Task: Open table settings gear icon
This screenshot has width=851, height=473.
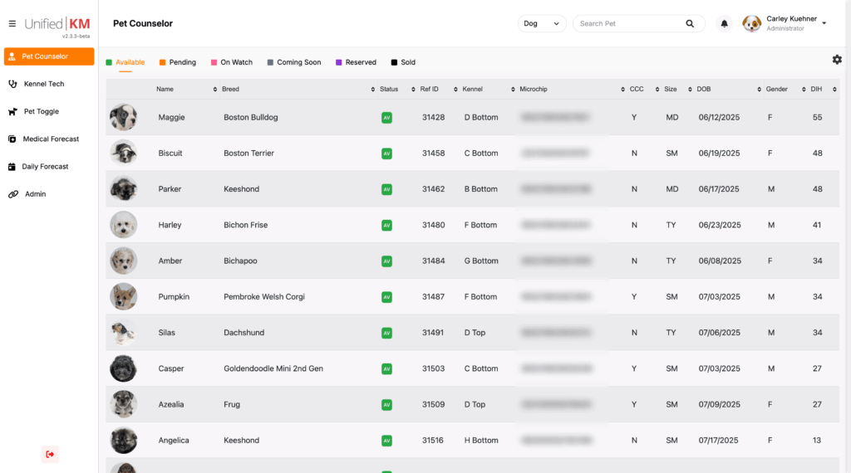Action: click(837, 60)
